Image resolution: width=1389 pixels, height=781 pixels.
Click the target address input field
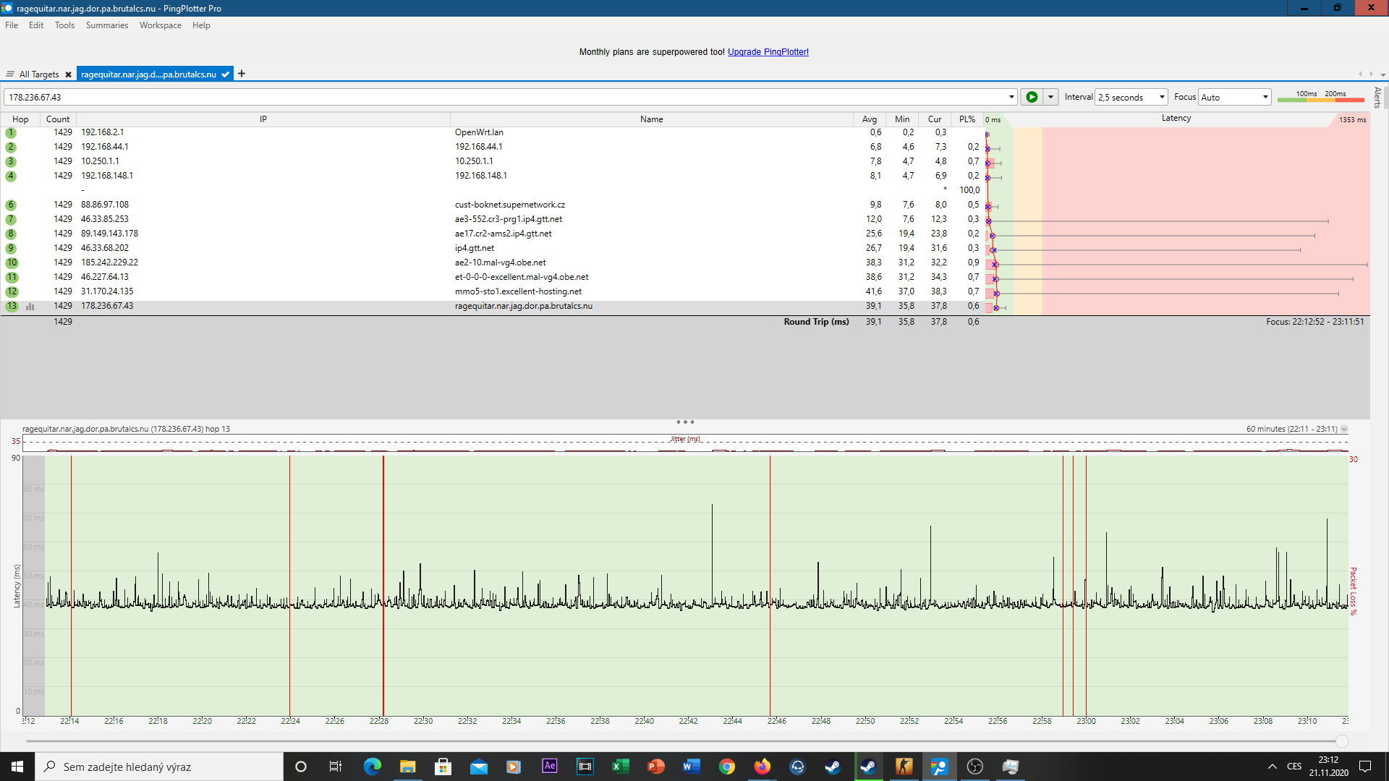pos(506,97)
